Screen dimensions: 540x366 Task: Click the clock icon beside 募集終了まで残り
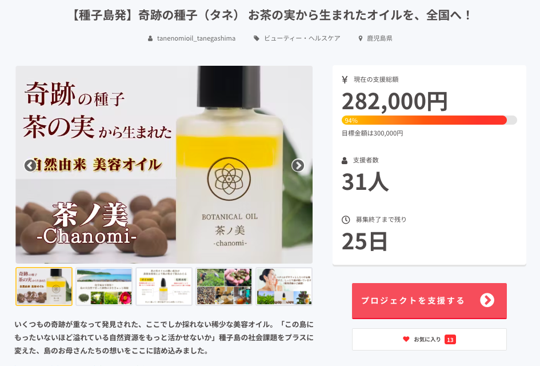pos(346,220)
